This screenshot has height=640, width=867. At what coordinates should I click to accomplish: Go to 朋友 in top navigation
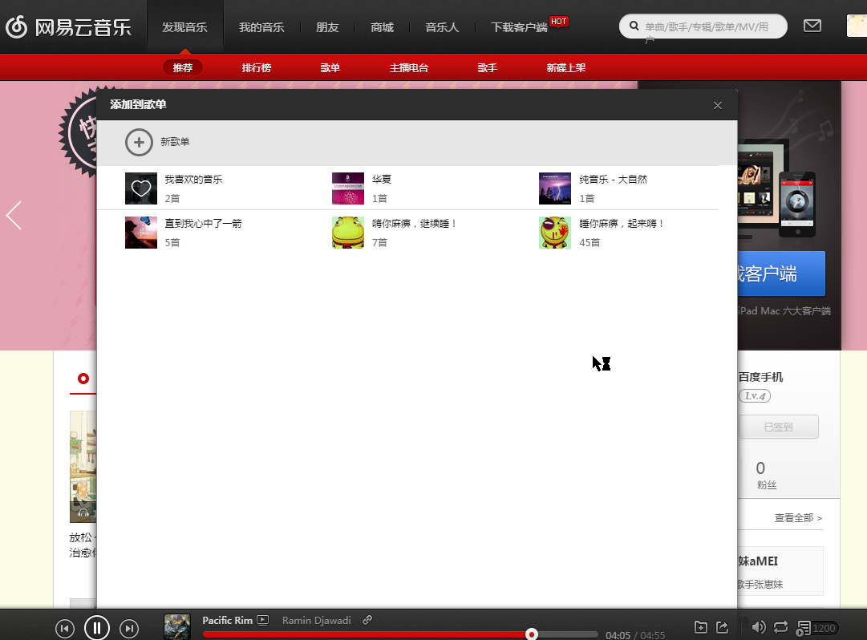coord(327,27)
